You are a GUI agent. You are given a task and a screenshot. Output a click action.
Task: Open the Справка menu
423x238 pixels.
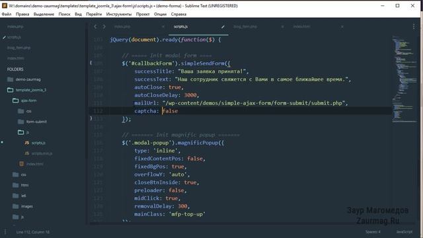pos(178,14)
